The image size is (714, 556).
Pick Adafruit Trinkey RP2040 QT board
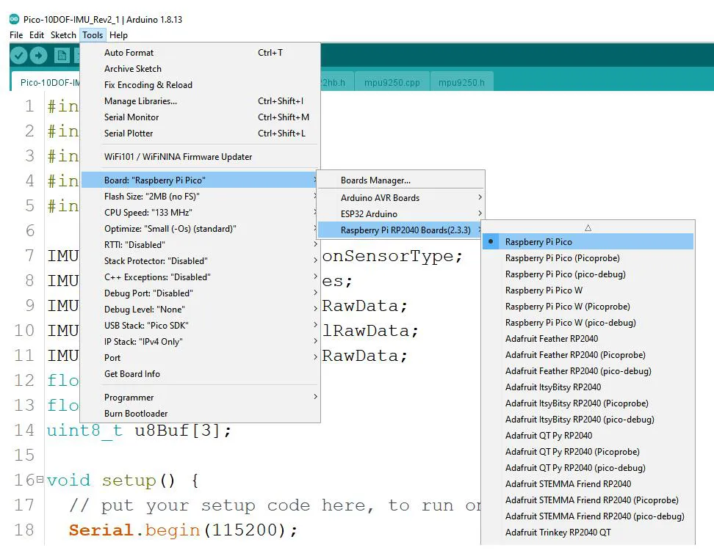588,533
